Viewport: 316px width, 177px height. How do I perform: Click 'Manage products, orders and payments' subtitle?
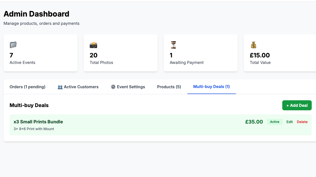(x=42, y=23)
